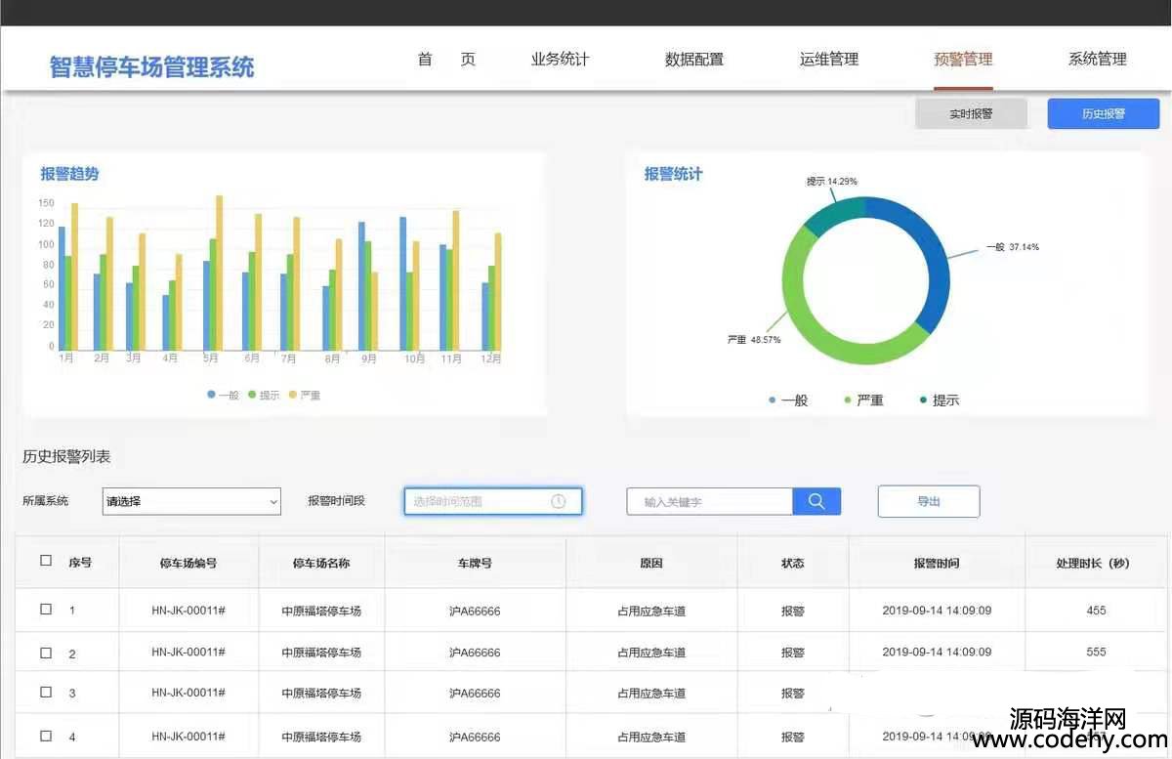The height and width of the screenshot is (759, 1172).
Task: Toggle 提示 legend dot under 报警统计 donut
Action: click(x=923, y=401)
